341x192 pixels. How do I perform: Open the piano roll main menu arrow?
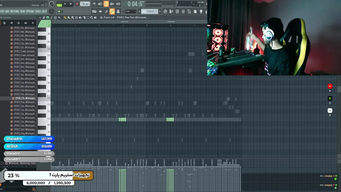point(40,17)
